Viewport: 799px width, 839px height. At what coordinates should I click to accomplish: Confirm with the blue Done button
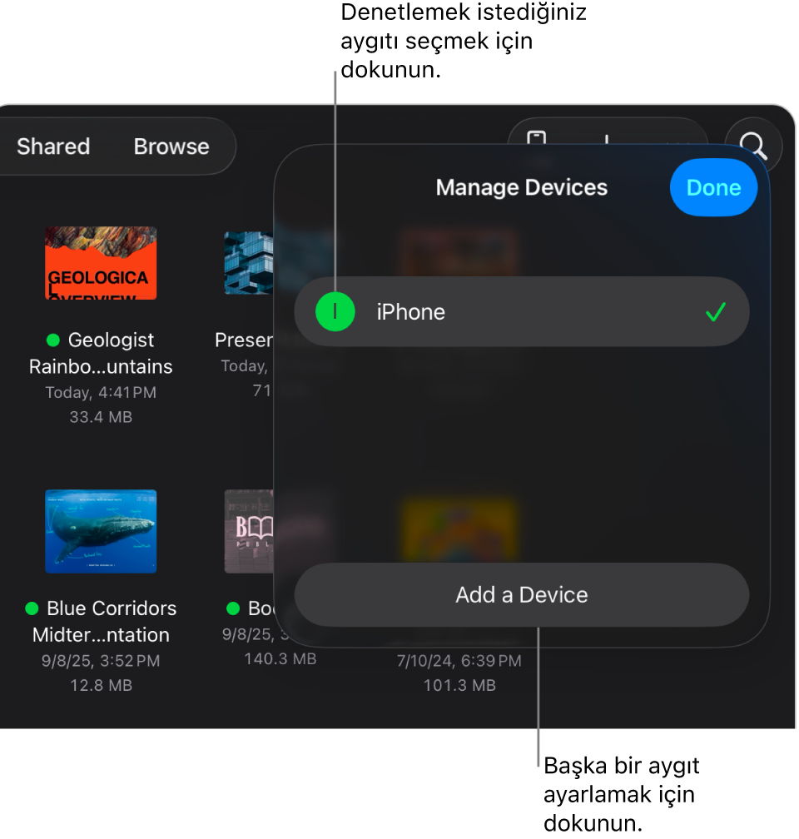713,188
